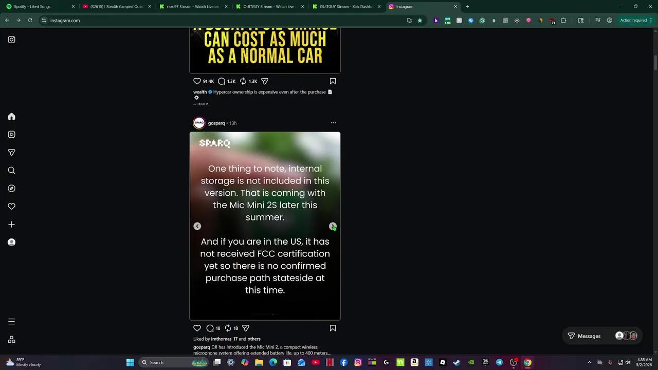
Task: Show hidden system tray icons
Action: [589, 362]
